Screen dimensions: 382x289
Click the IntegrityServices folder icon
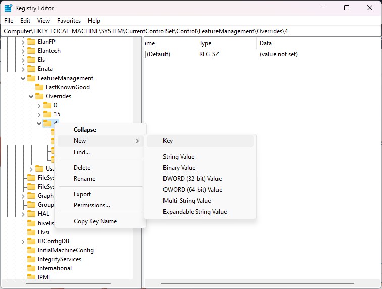point(31,259)
